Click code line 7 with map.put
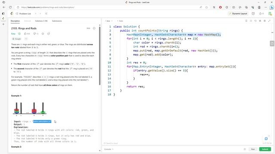 [x=175, y=50]
